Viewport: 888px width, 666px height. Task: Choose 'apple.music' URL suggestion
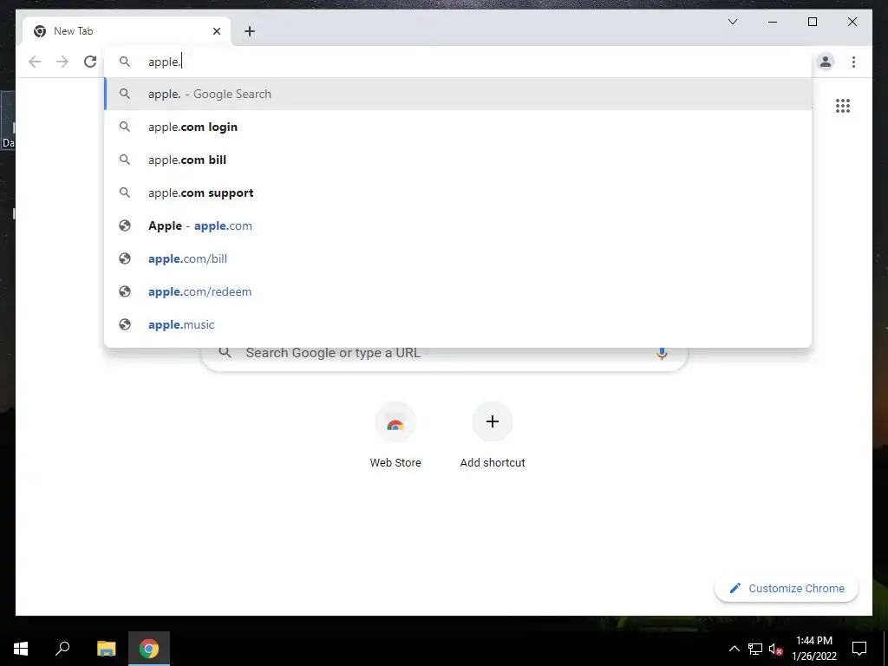coord(458,324)
